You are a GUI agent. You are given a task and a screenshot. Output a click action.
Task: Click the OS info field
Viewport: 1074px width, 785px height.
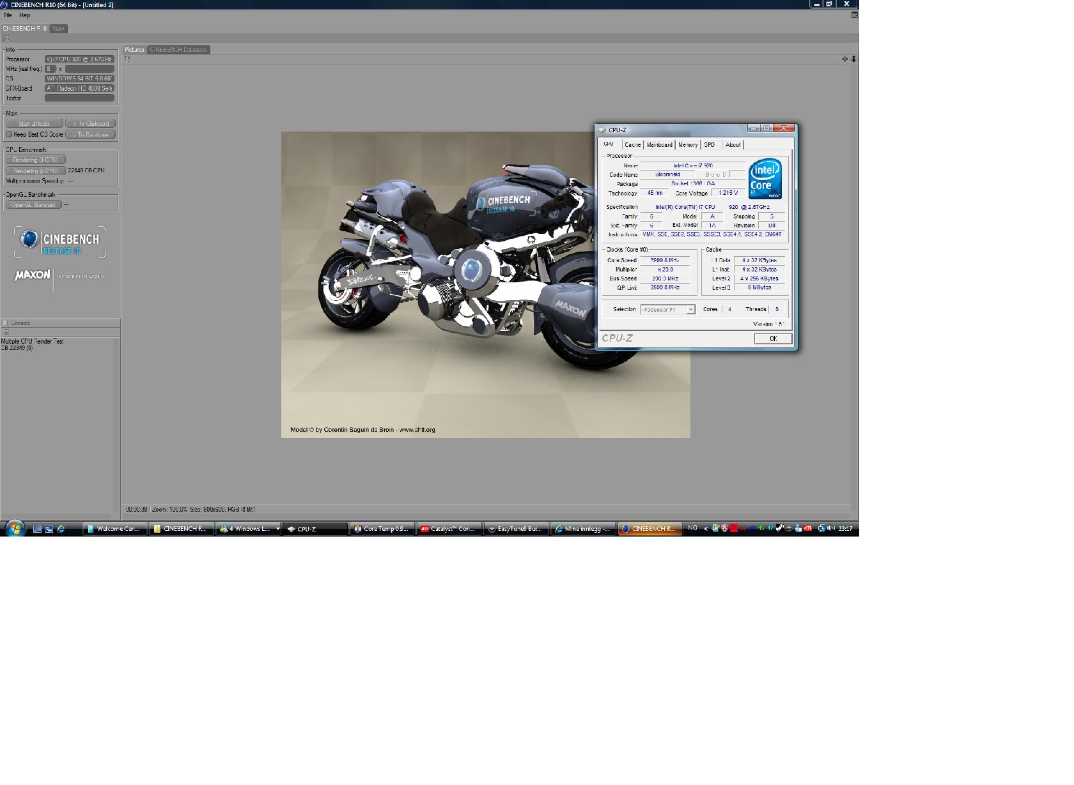(x=79, y=79)
